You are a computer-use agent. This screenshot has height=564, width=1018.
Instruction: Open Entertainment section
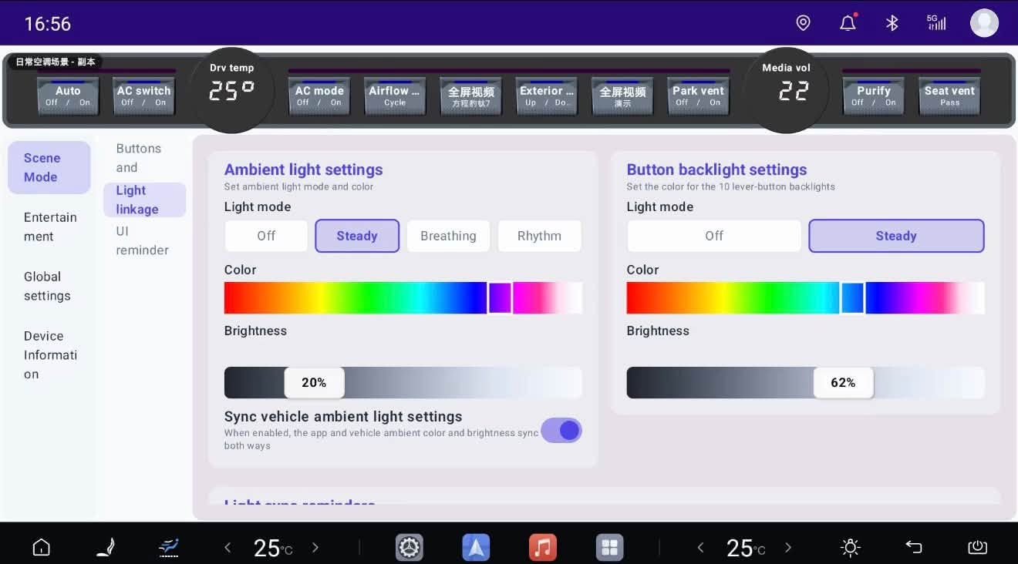[x=49, y=227]
